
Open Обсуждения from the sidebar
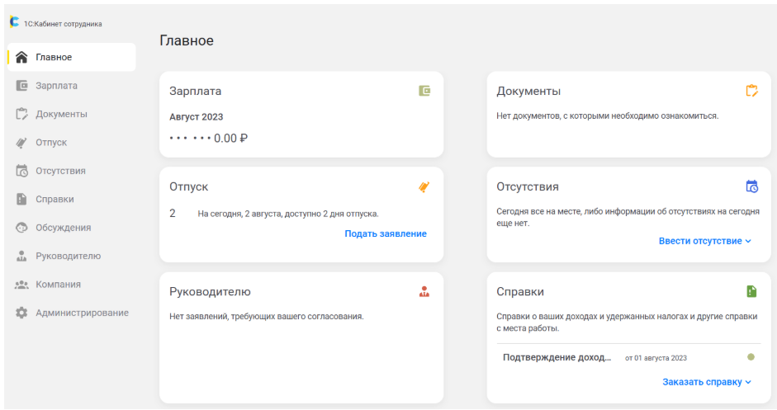click(63, 228)
